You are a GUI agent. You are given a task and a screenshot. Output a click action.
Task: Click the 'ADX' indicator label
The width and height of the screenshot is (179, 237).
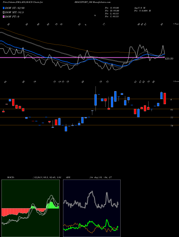click(68, 177)
